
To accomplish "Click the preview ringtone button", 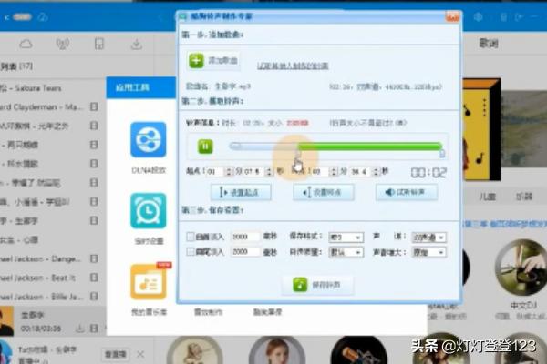I will pyautogui.click(x=407, y=192).
